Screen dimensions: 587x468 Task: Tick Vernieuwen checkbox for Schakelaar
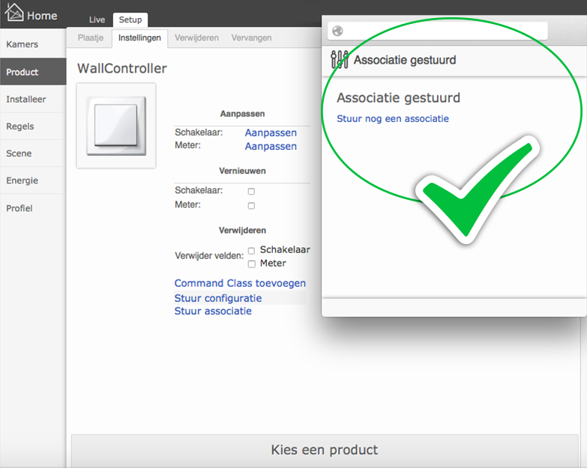pos(251,192)
